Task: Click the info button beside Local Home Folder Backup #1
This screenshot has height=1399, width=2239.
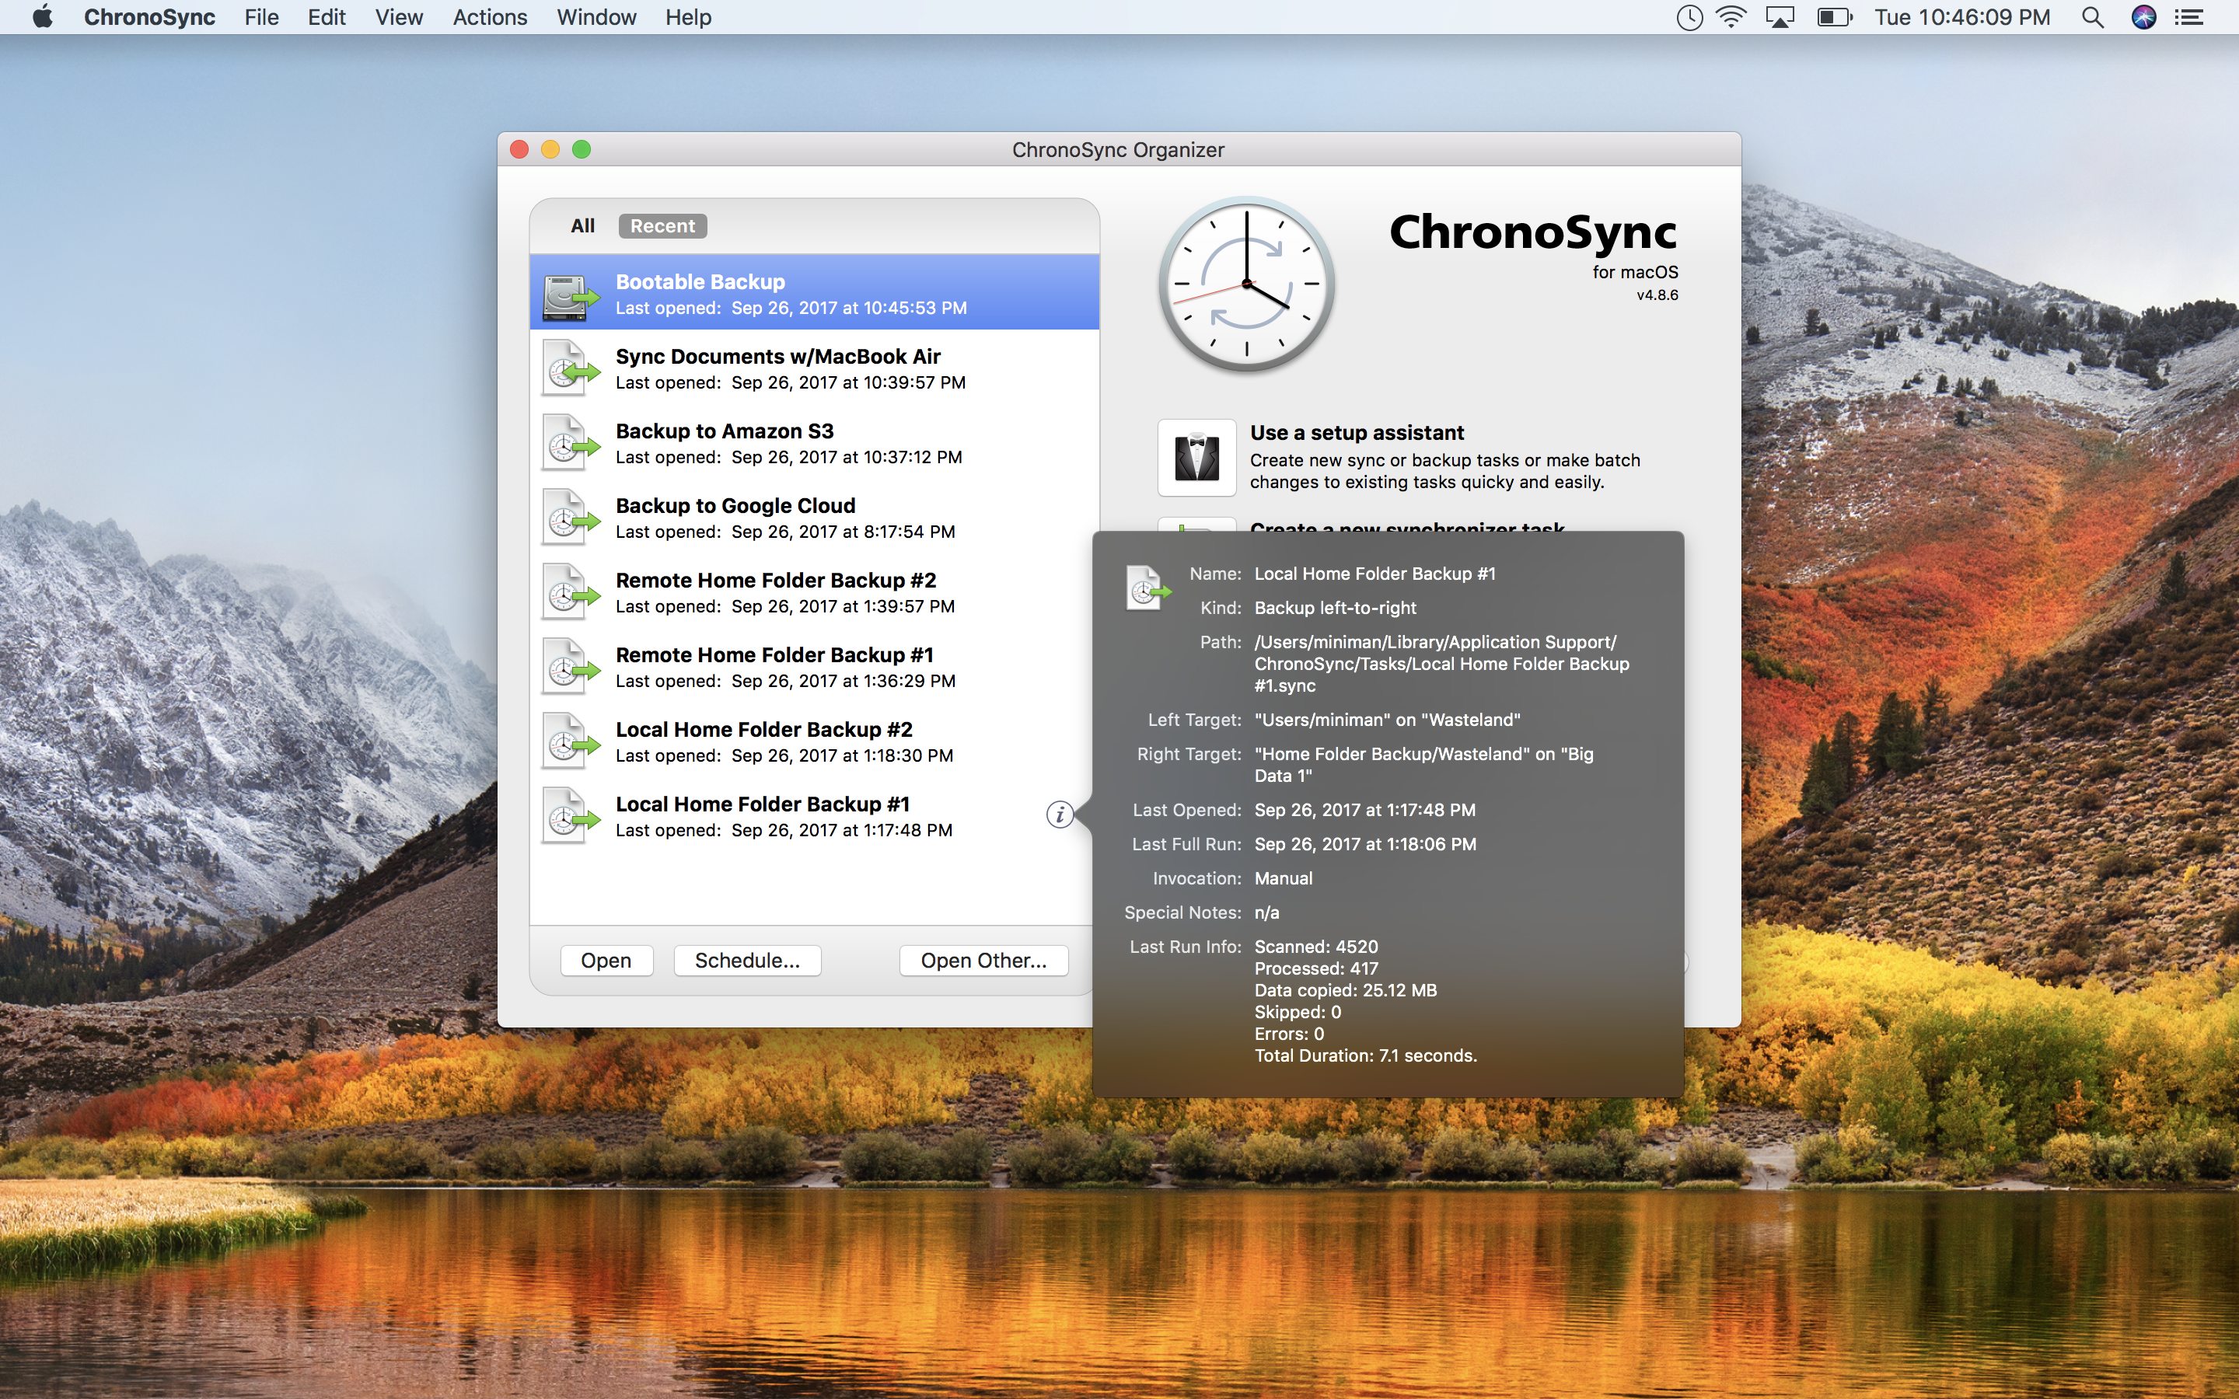Action: 1060,815
